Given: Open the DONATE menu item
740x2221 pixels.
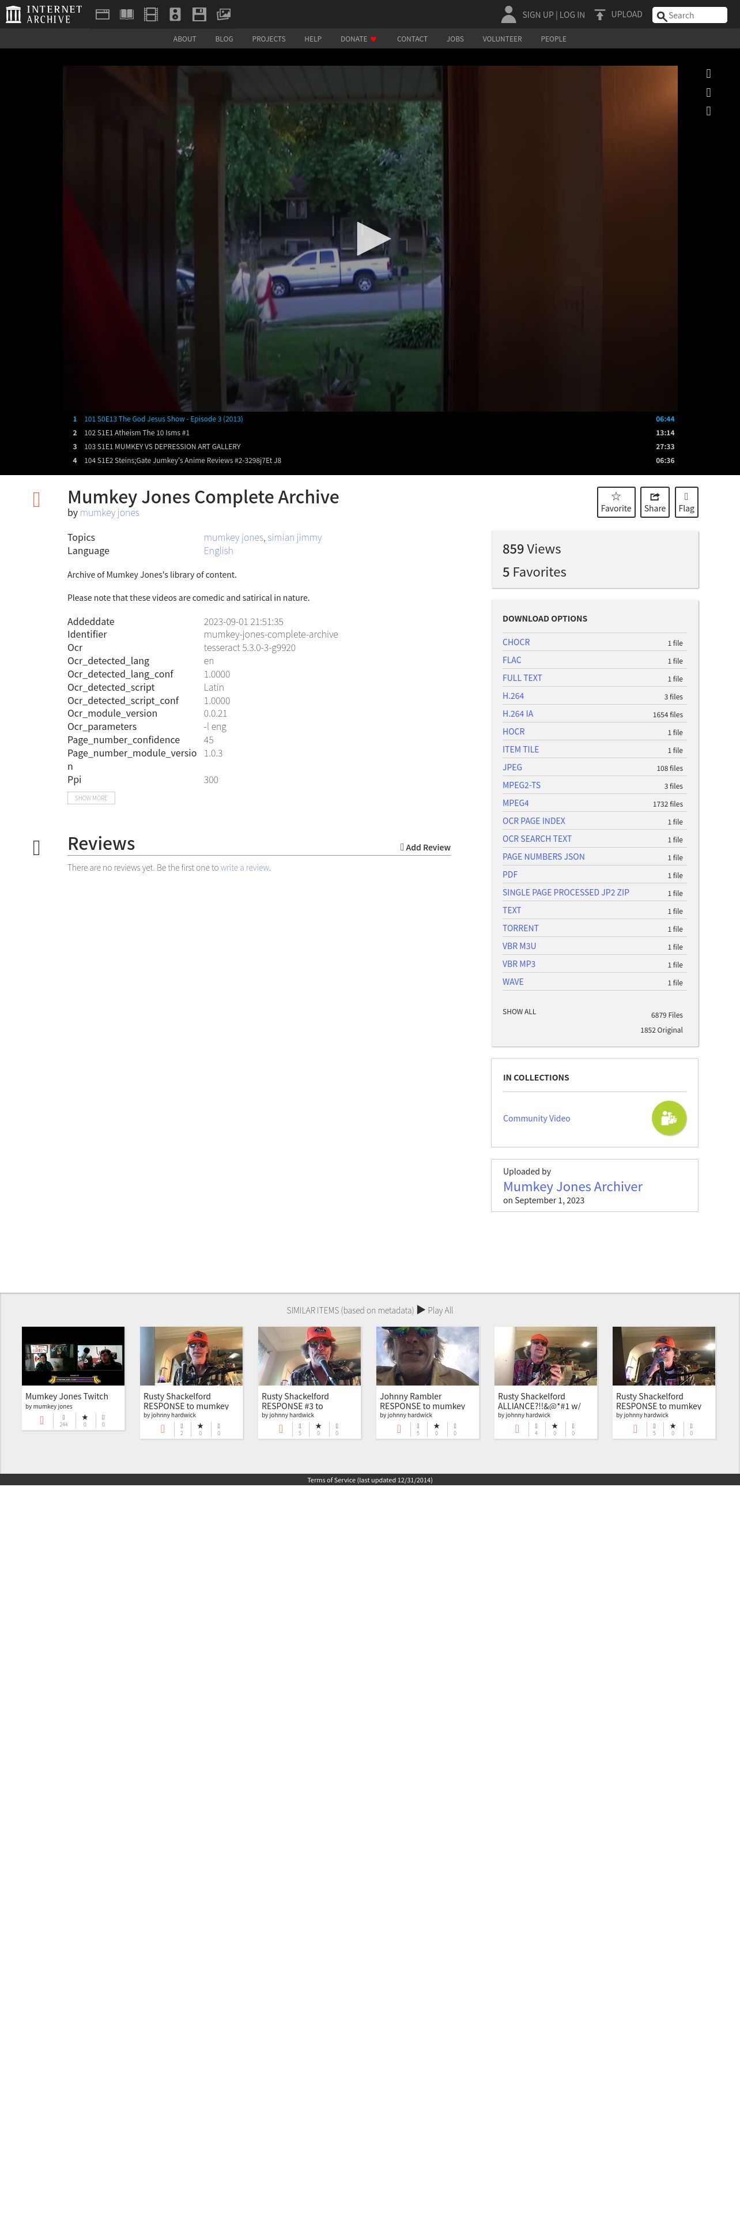Looking at the screenshot, I should point(357,39).
